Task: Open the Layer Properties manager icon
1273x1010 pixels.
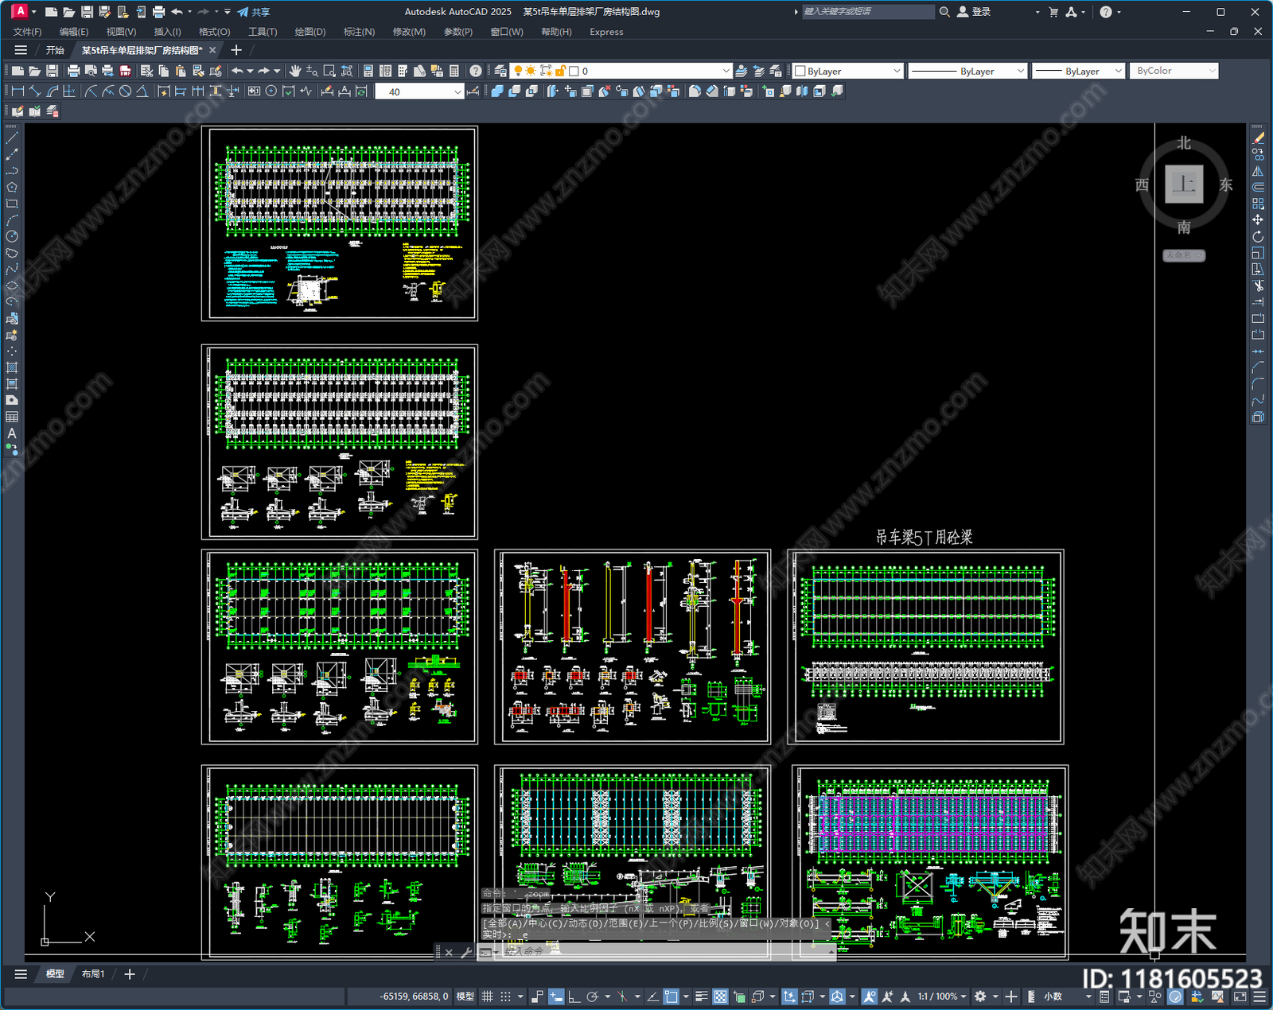Action: (500, 71)
